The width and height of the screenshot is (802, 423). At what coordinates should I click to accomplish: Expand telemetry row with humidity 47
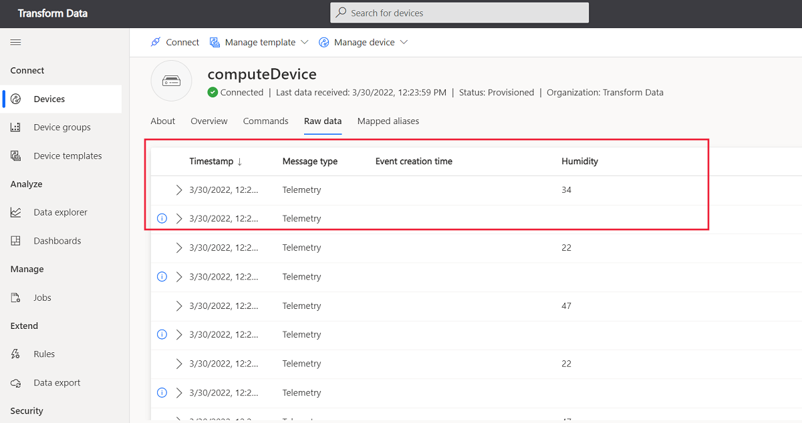178,306
